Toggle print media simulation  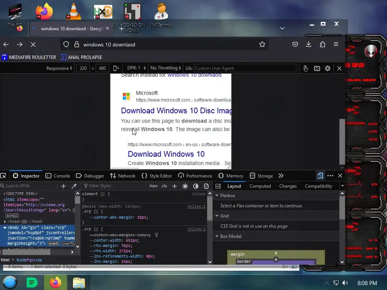tap(206, 186)
